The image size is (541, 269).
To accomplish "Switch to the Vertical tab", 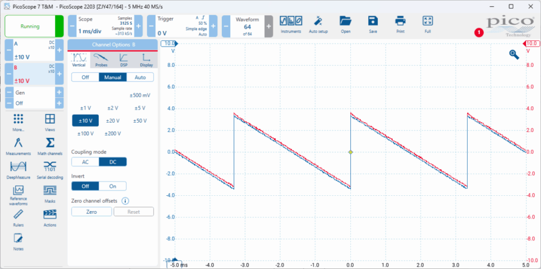I will (79, 60).
